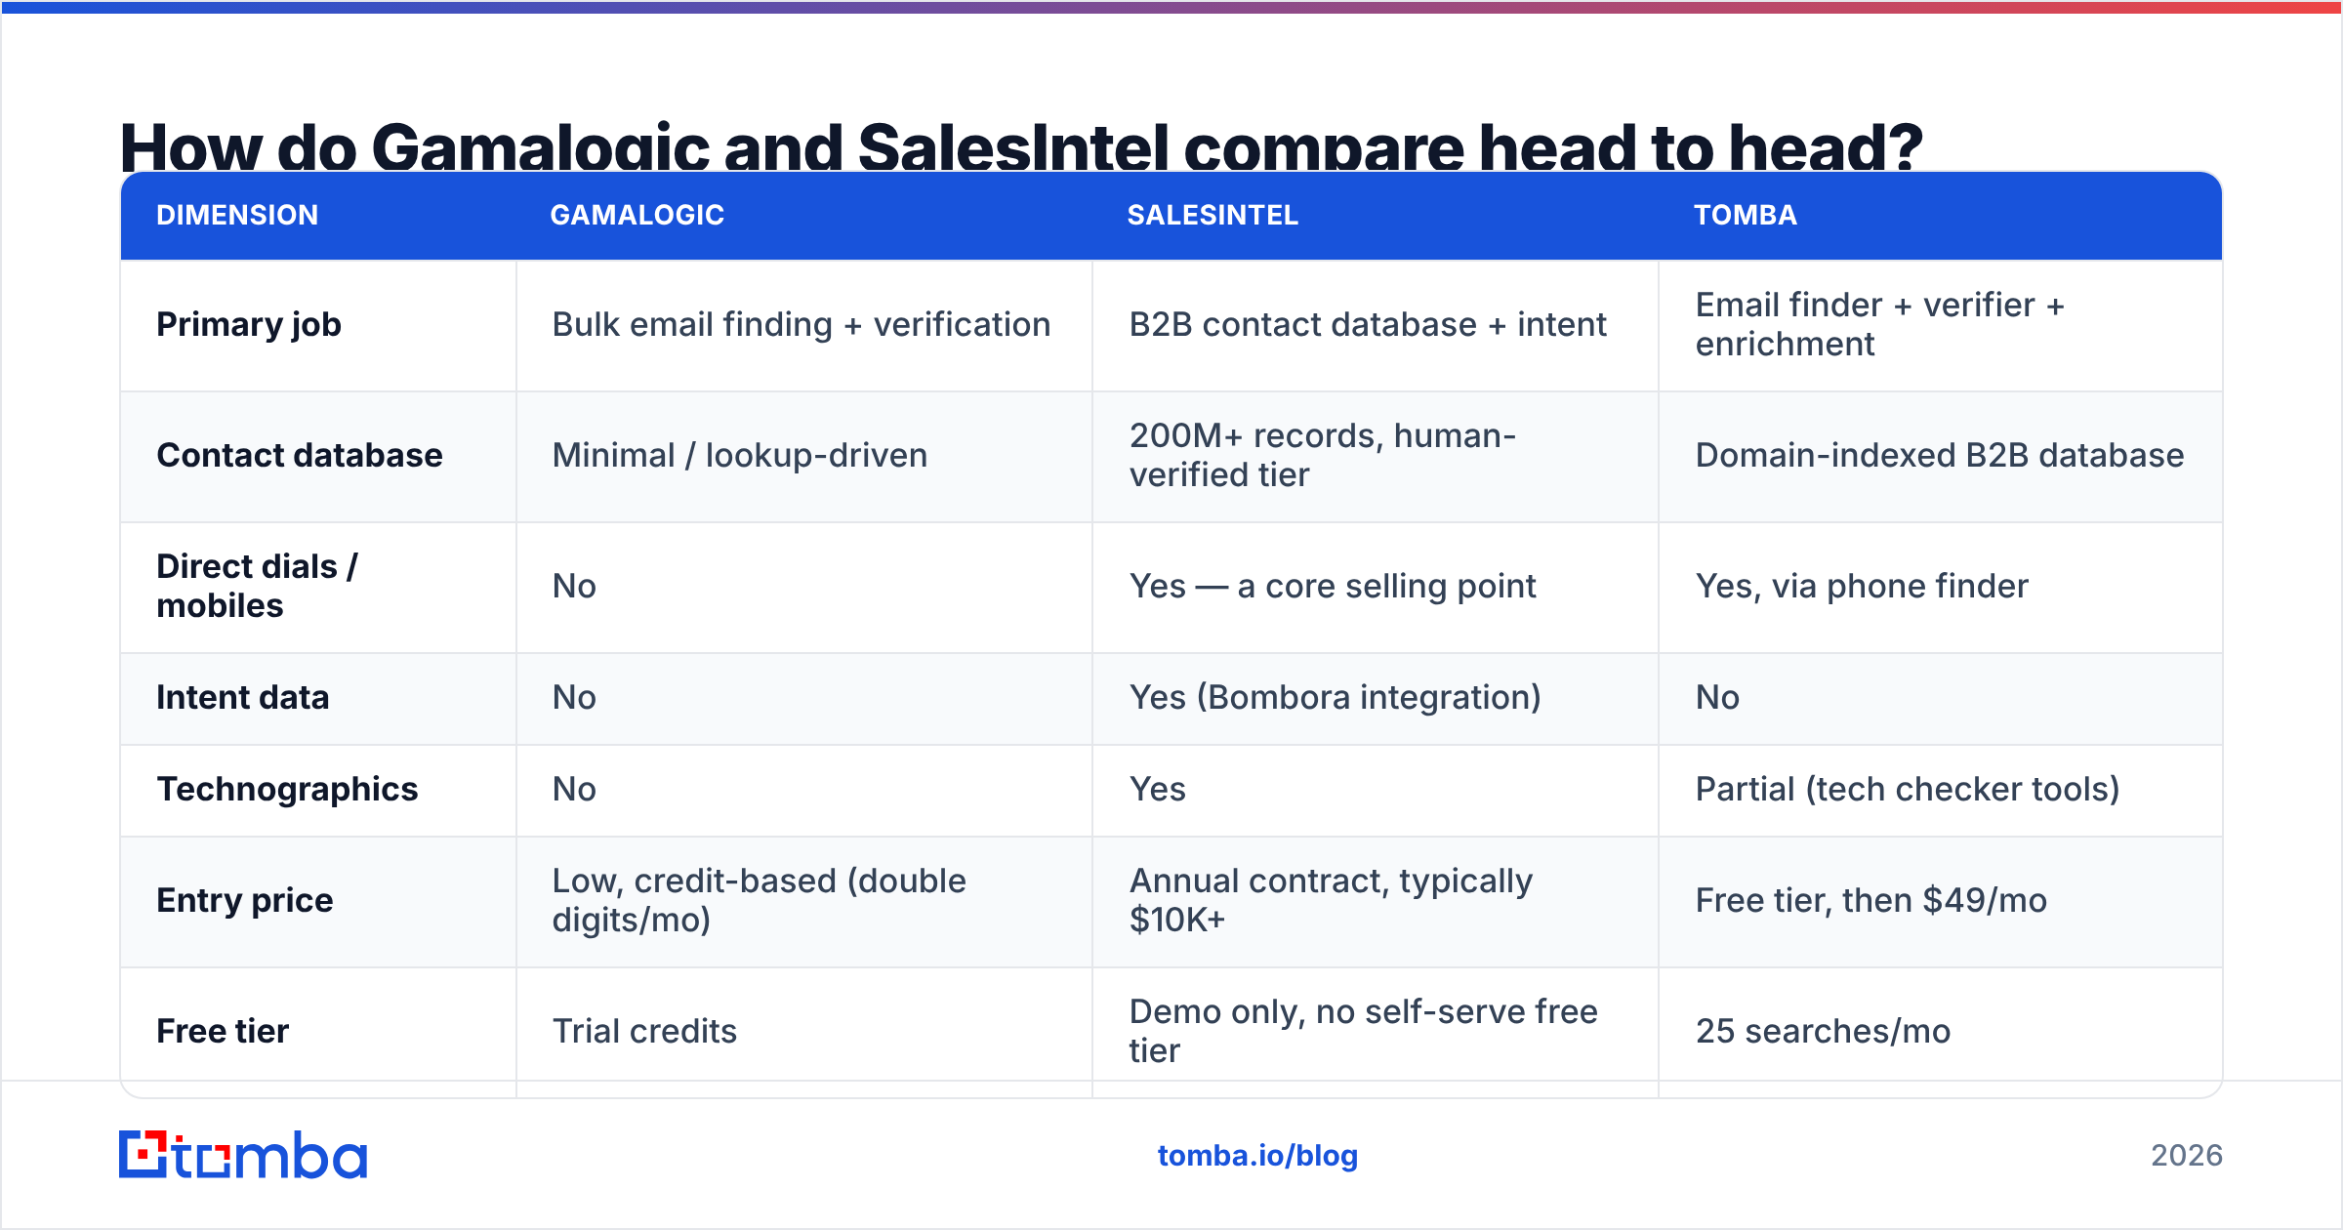2343x1230 pixels.
Task: Select the SALESINTEL column header
Action: click(x=1213, y=215)
